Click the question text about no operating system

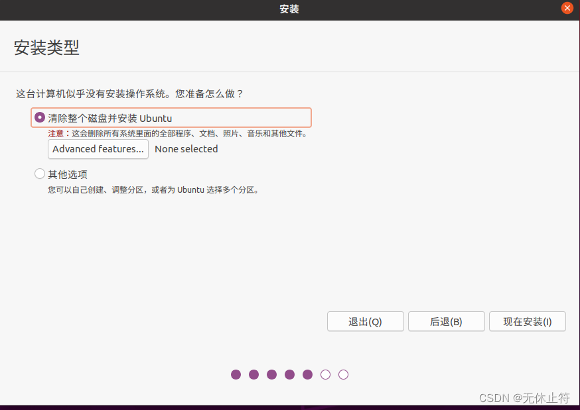(x=130, y=94)
